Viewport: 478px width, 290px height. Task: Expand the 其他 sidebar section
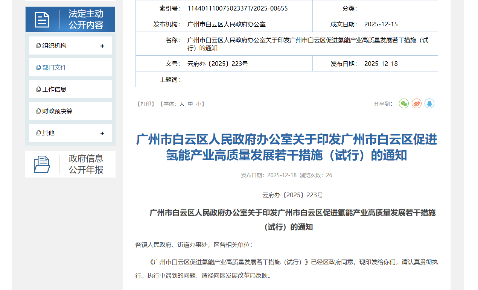coord(102,132)
